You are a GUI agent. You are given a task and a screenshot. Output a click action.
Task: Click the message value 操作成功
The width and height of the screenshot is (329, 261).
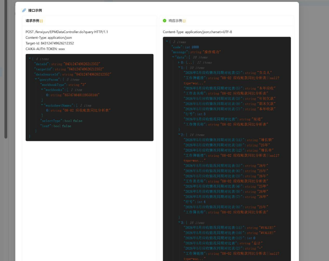click(212, 52)
